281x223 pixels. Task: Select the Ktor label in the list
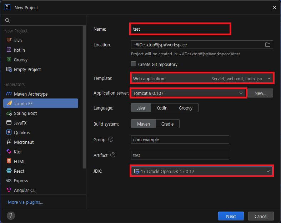click(18, 152)
